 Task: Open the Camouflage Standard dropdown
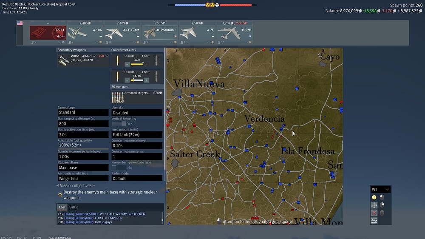click(83, 113)
